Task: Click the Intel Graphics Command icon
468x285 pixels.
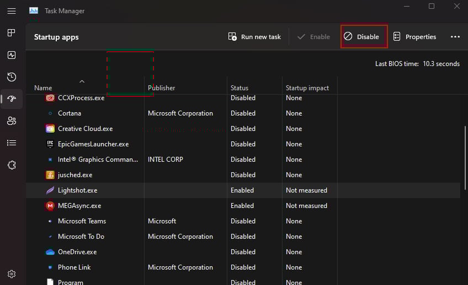Action: pos(50,160)
